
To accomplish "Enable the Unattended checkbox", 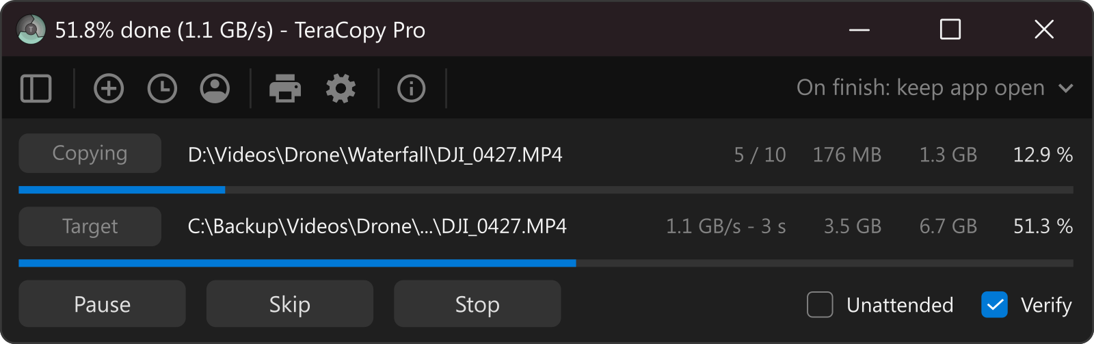I will click(820, 305).
